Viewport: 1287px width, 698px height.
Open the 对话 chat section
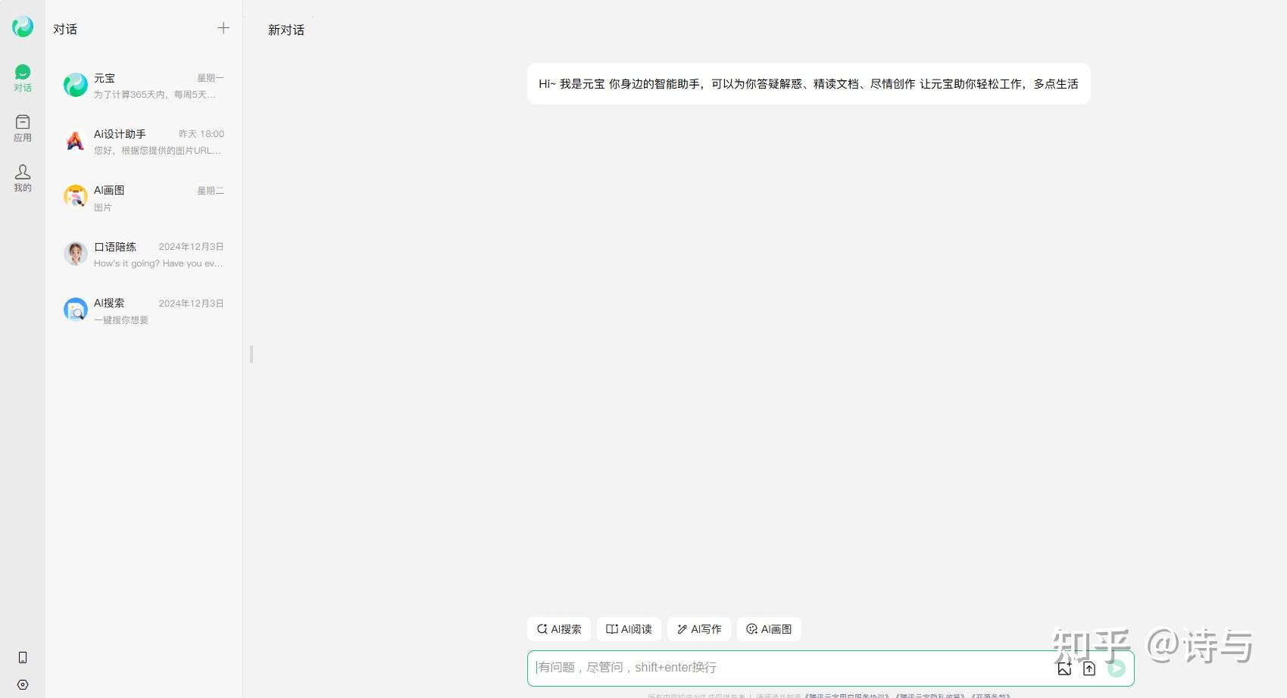[x=23, y=79]
